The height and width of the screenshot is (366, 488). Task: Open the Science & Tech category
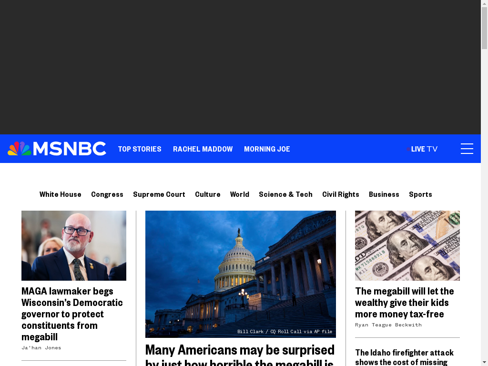tap(286, 194)
